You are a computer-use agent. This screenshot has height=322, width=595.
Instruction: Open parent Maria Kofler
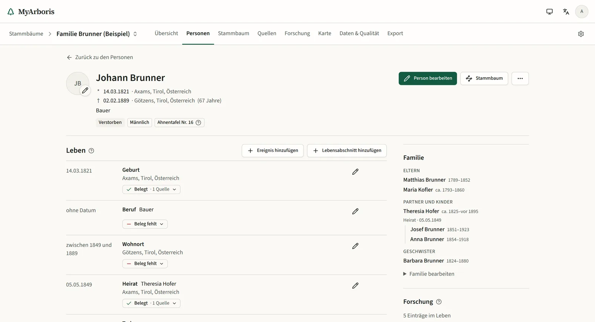(x=418, y=190)
